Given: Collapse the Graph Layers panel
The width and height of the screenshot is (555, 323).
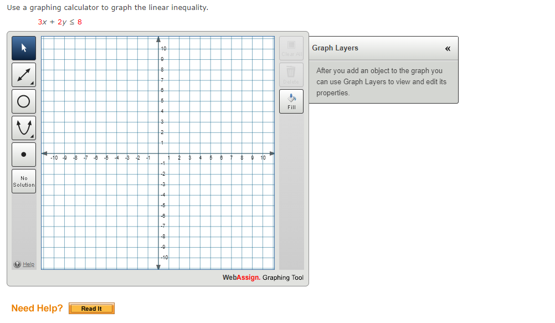Looking at the screenshot, I should coord(448,49).
